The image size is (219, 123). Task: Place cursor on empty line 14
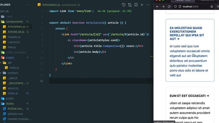click(101, 81)
